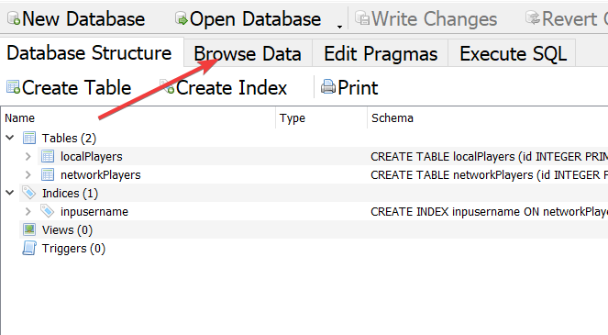This screenshot has width=608, height=335.
Task: Click the New Database toolbar icon
Action: click(x=14, y=18)
